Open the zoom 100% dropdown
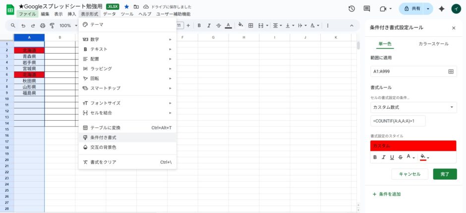The width and height of the screenshot is (466, 213). 67,25
